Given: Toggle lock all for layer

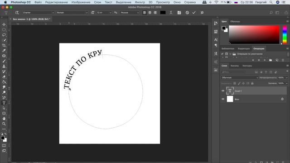Looking at the screenshot, I should tap(252, 83).
